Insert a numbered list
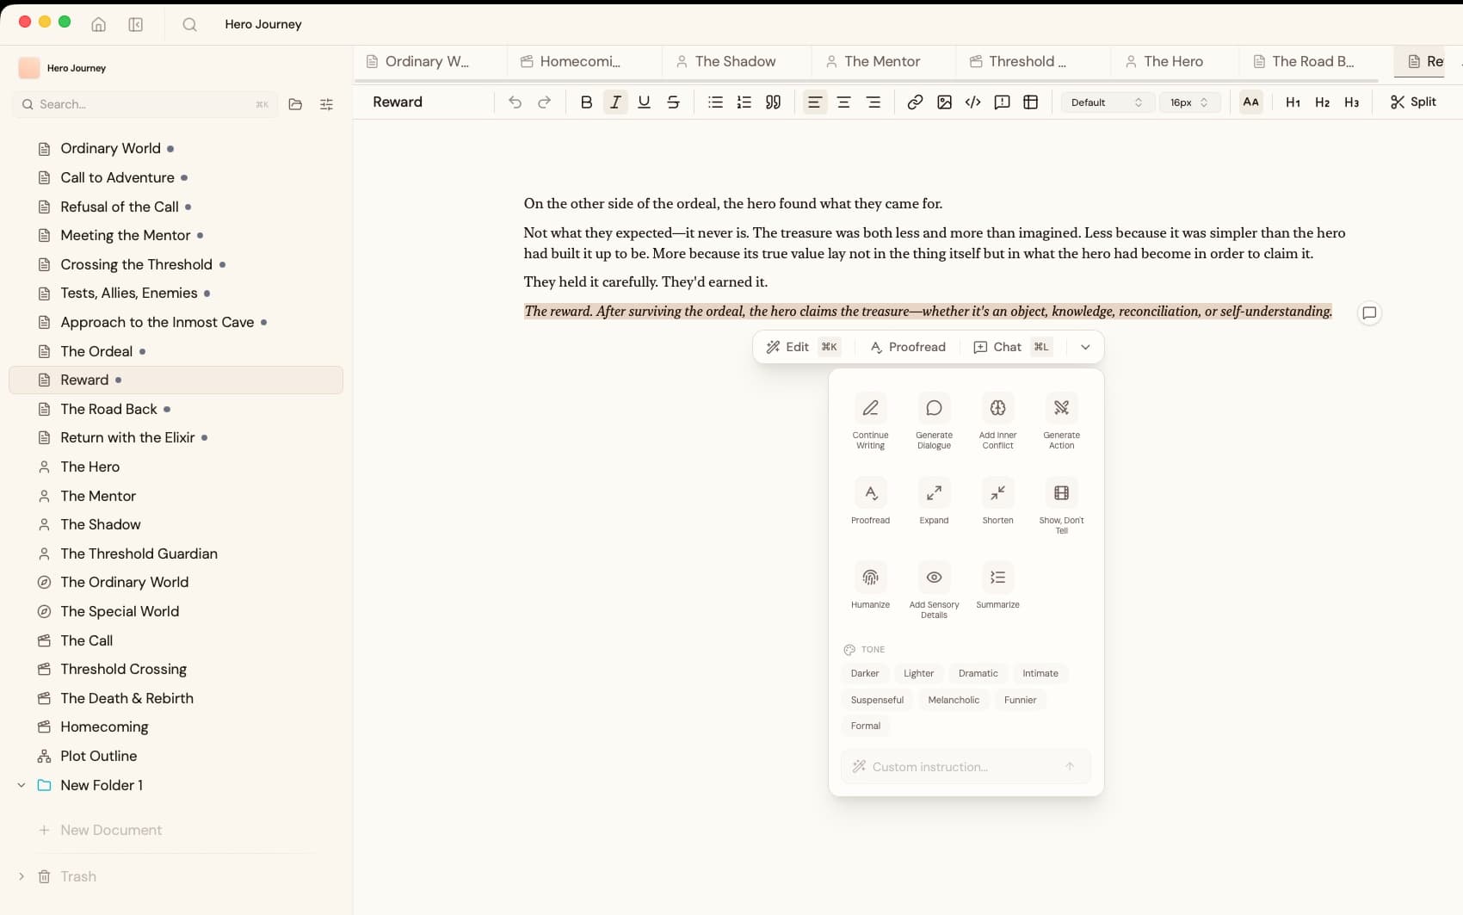1463x915 pixels. pos(744,102)
